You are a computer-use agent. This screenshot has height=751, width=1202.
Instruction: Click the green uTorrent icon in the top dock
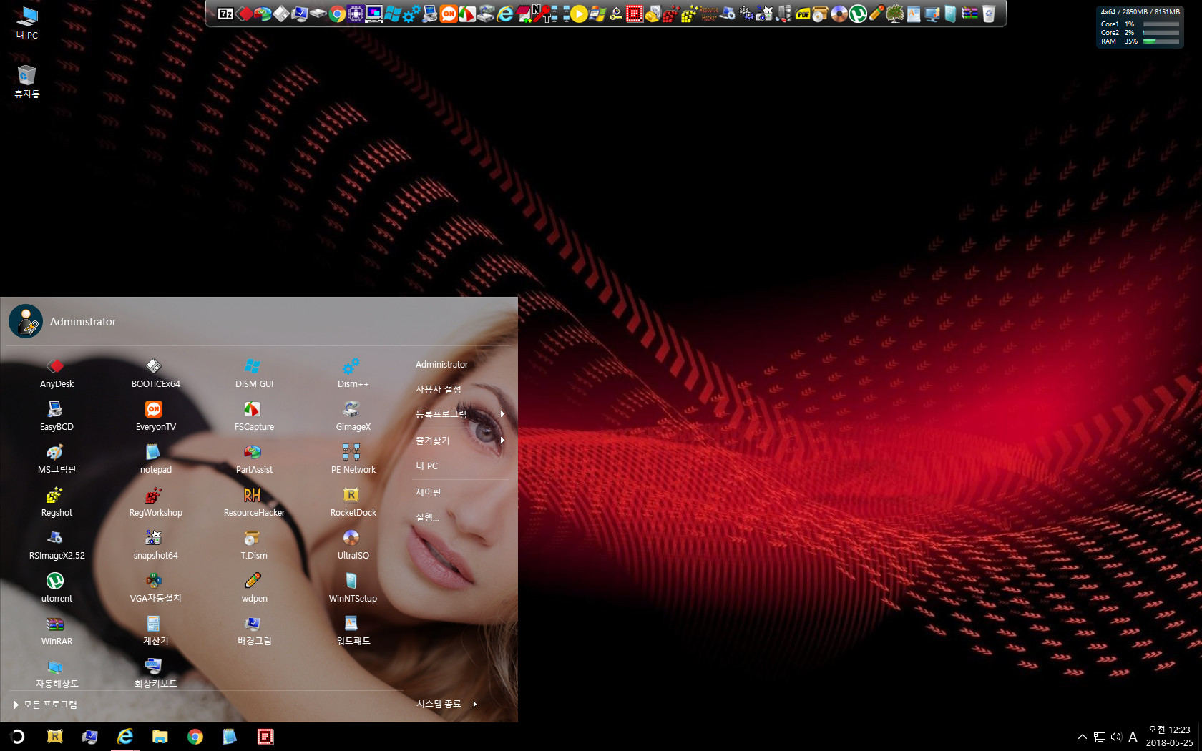coord(857,14)
